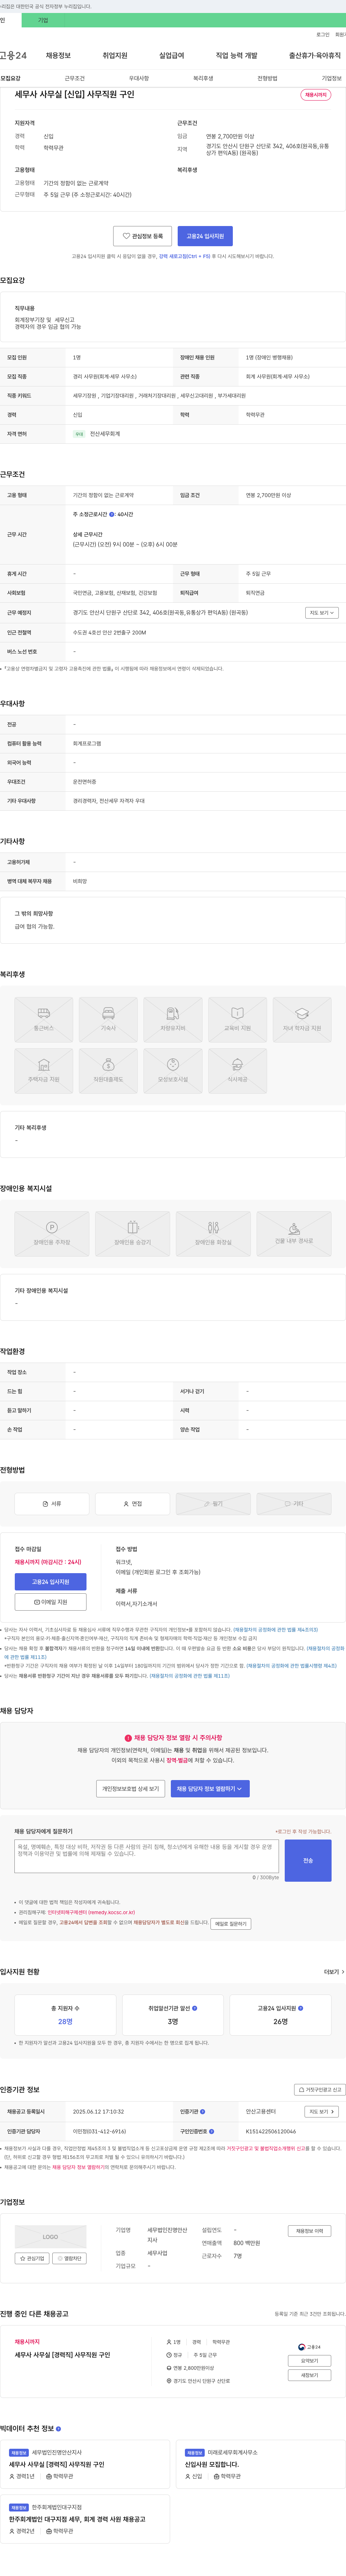Image resolution: width=346 pixels, height=2576 pixels.
Task: Open the 직업 능력 개발 menu
Action: pos(236,56)
